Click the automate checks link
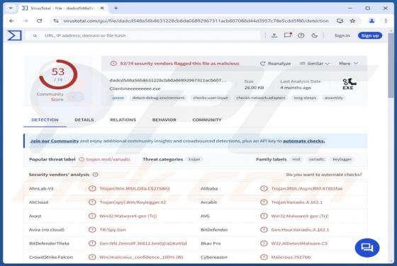Viewport: 397px width, 266px height. click(304, 141)
